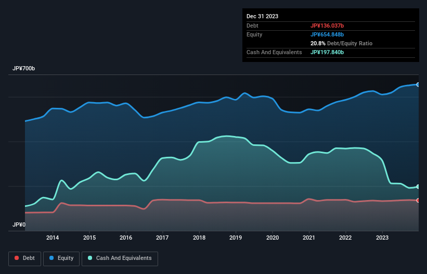Click the JP¥700b y-axis label

point(24,69)
